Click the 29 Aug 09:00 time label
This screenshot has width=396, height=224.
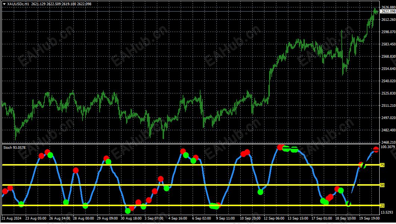coord(107,218)
